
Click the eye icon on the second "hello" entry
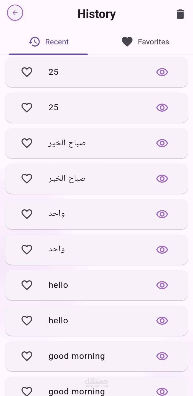[162, 321]
